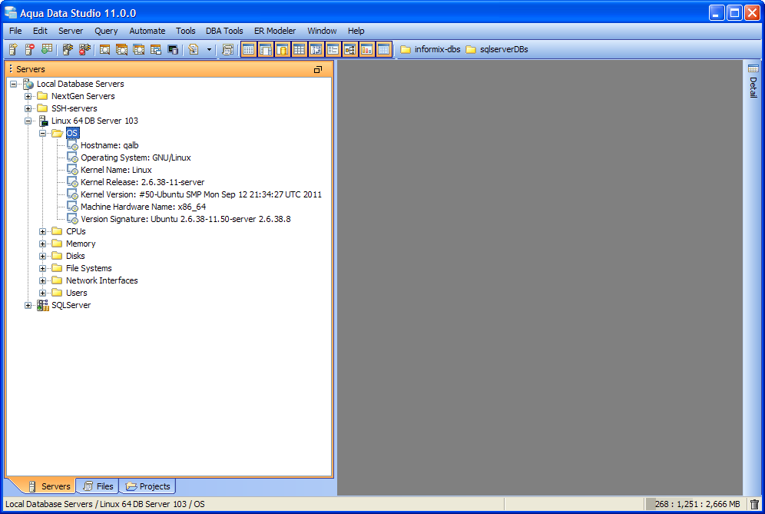This screenshot has height=514, width=765.
Task: Click the script editor pencil-and-page icon
Action: click(194, 49)
